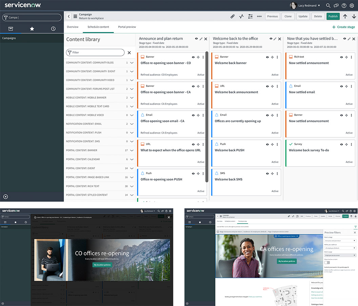Open the campaign attachments paperclip icon
The width and height of the screenshot is (358, 306).
(x=233, y=16)
